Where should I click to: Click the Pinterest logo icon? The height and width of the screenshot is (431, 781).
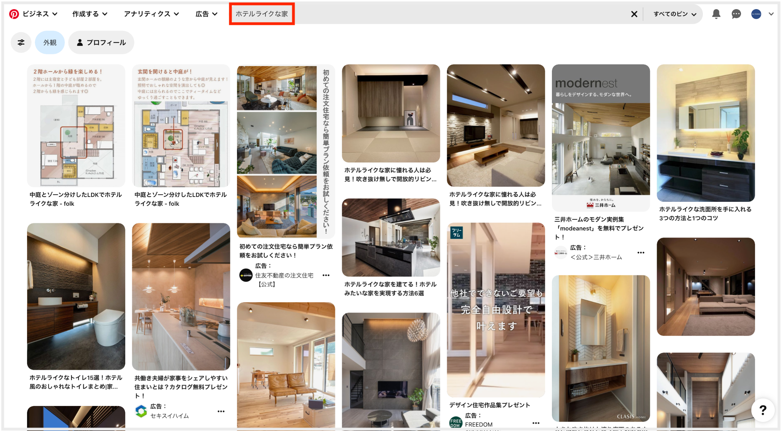(14, 14)
